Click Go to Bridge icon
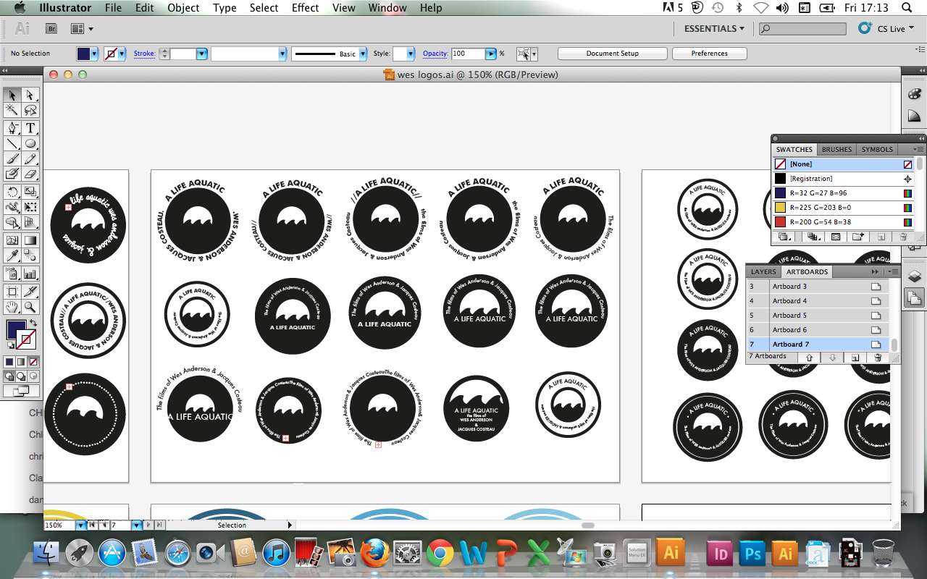Viewport: 927px width, 579px height. tap(51, 29)
